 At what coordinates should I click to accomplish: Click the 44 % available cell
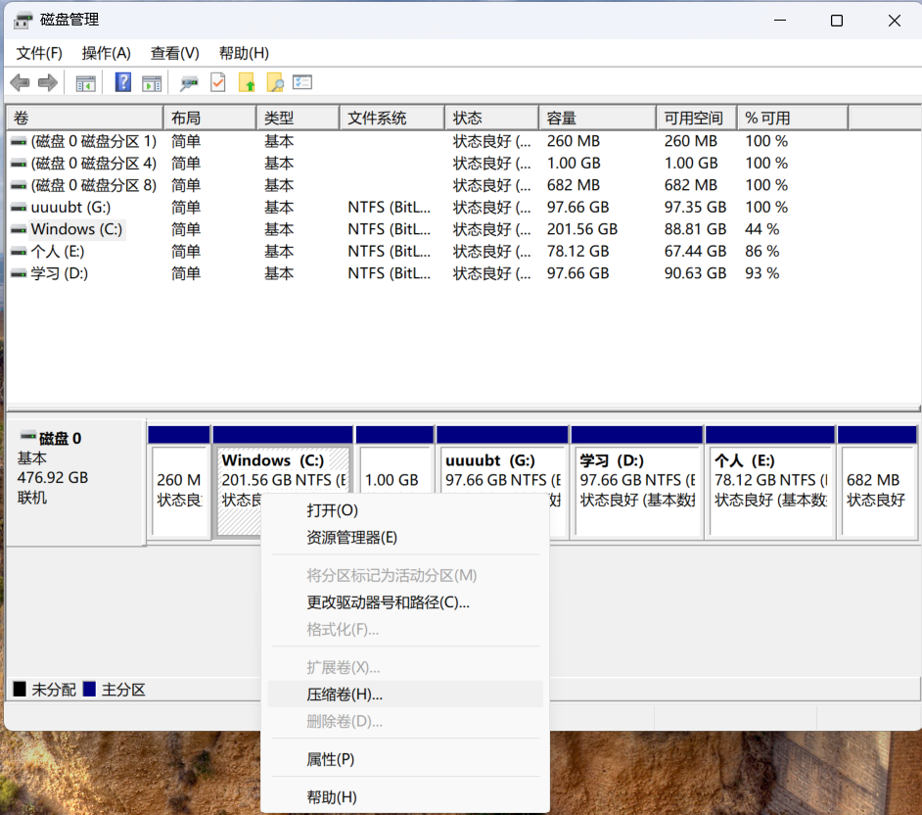click(762, 229)
